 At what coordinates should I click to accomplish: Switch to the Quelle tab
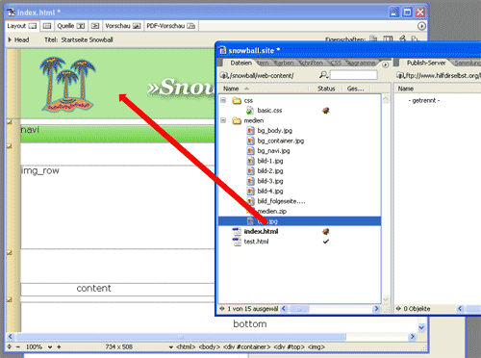click(x=71, y=26)
